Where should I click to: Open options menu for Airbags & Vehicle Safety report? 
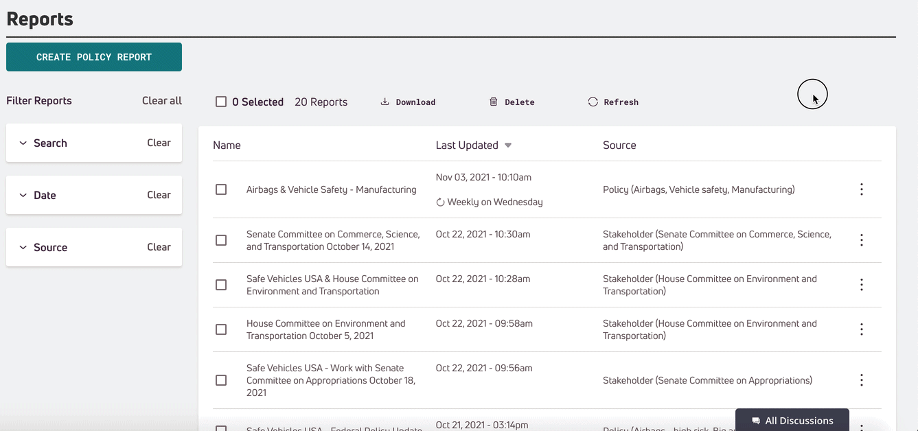pyautogui.click(x=862, y=189)
